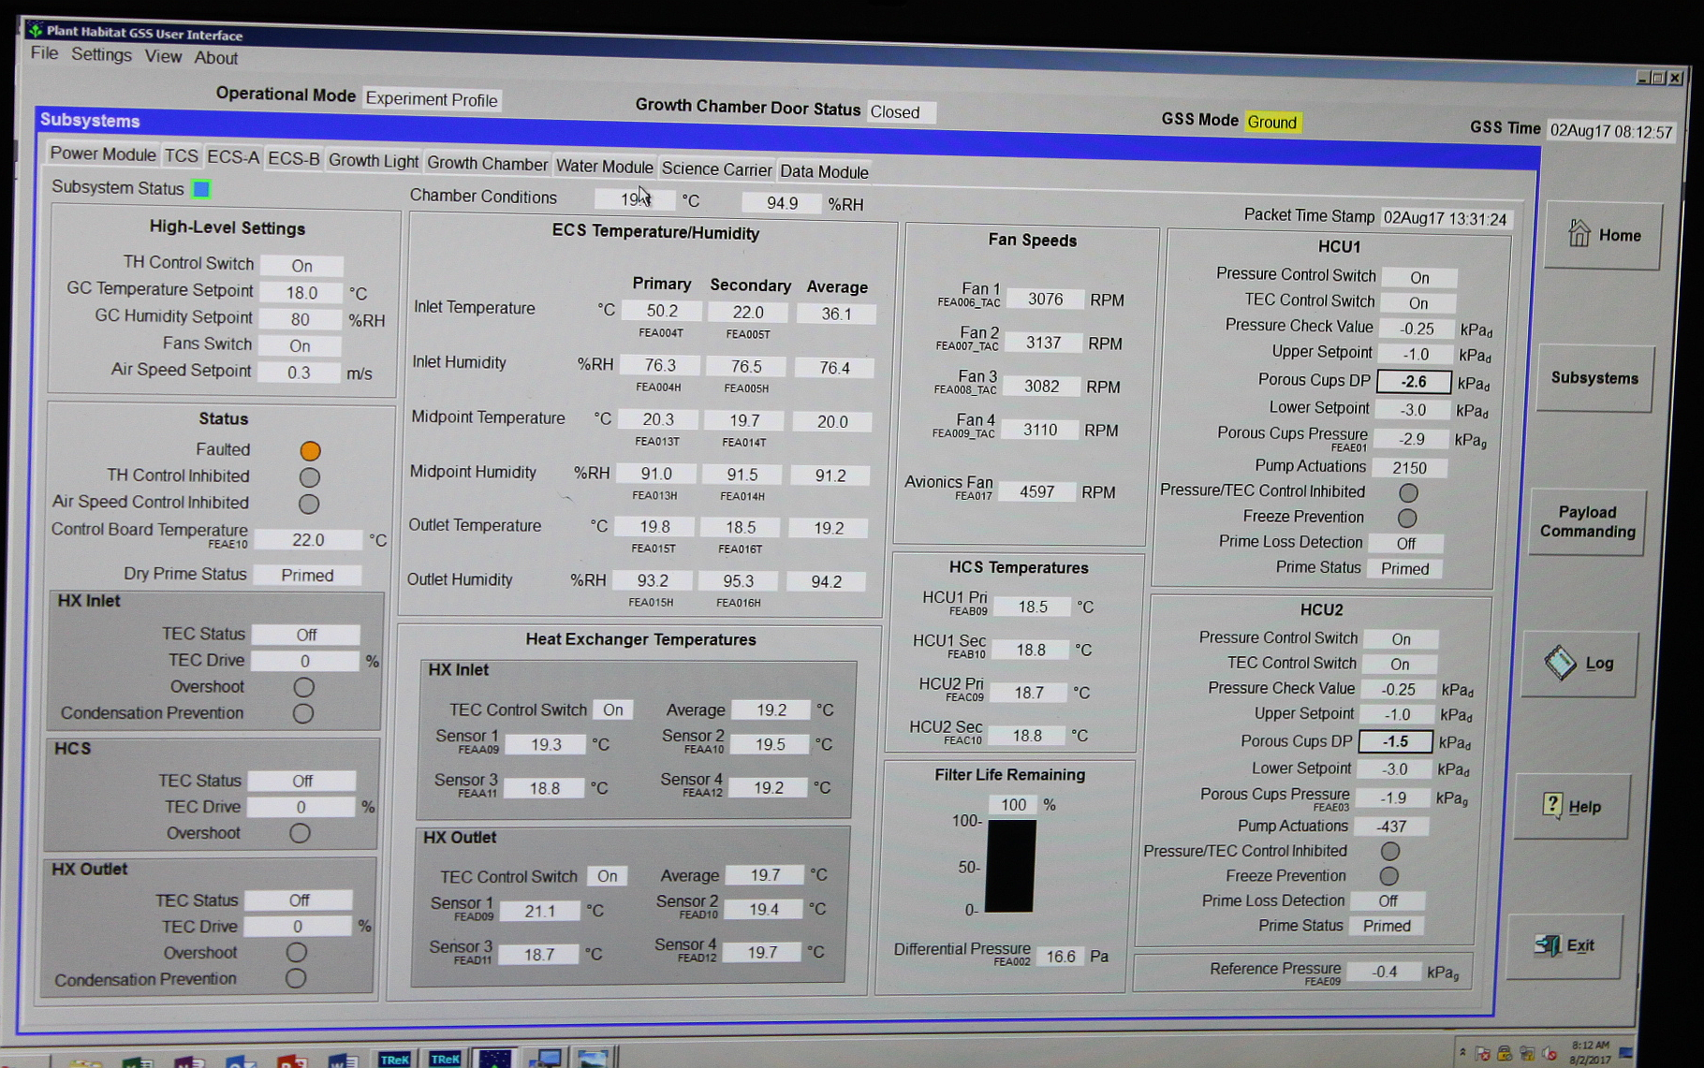The image size is (1704, 1068).
Task: Click the Reference Pressure value
Action: point(1384,972)
